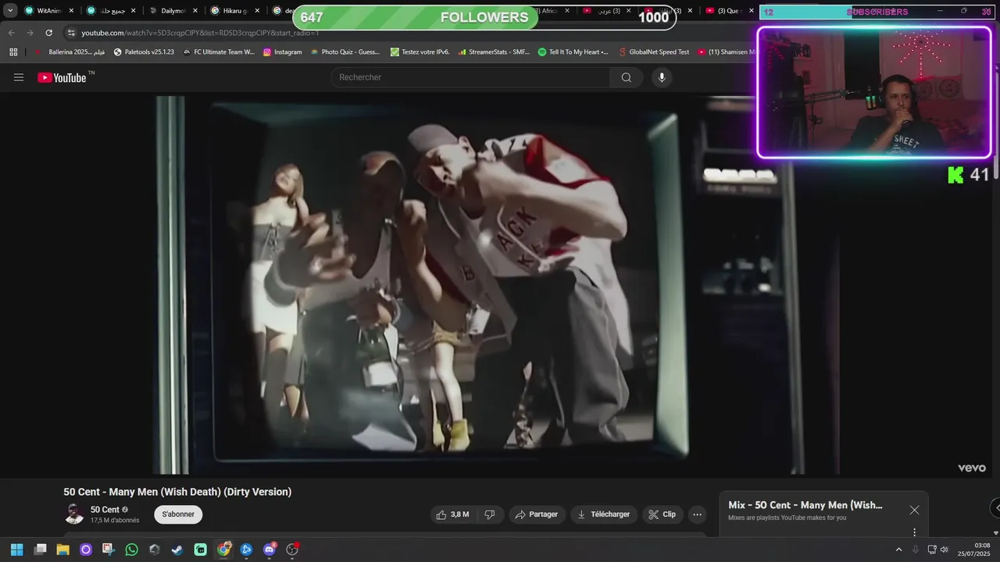
Task: Like the video (3,8 M)
Action: coord(453,514)
